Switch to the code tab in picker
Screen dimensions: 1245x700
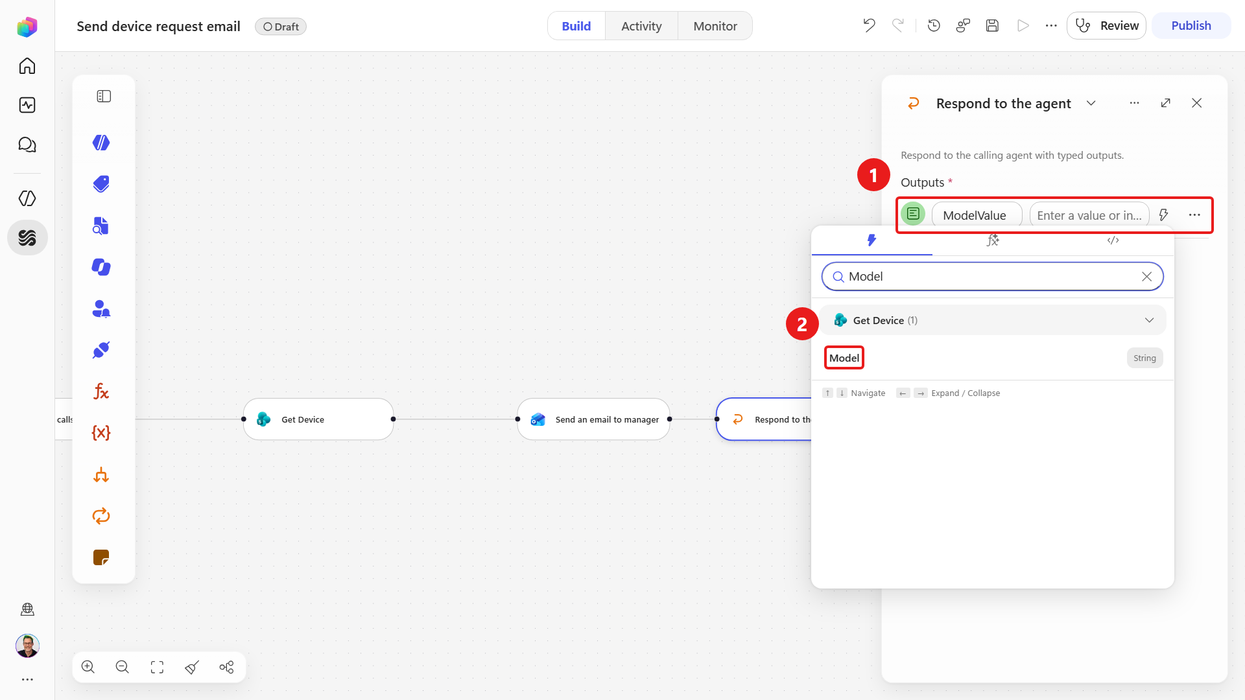[x=1113, y=240]
